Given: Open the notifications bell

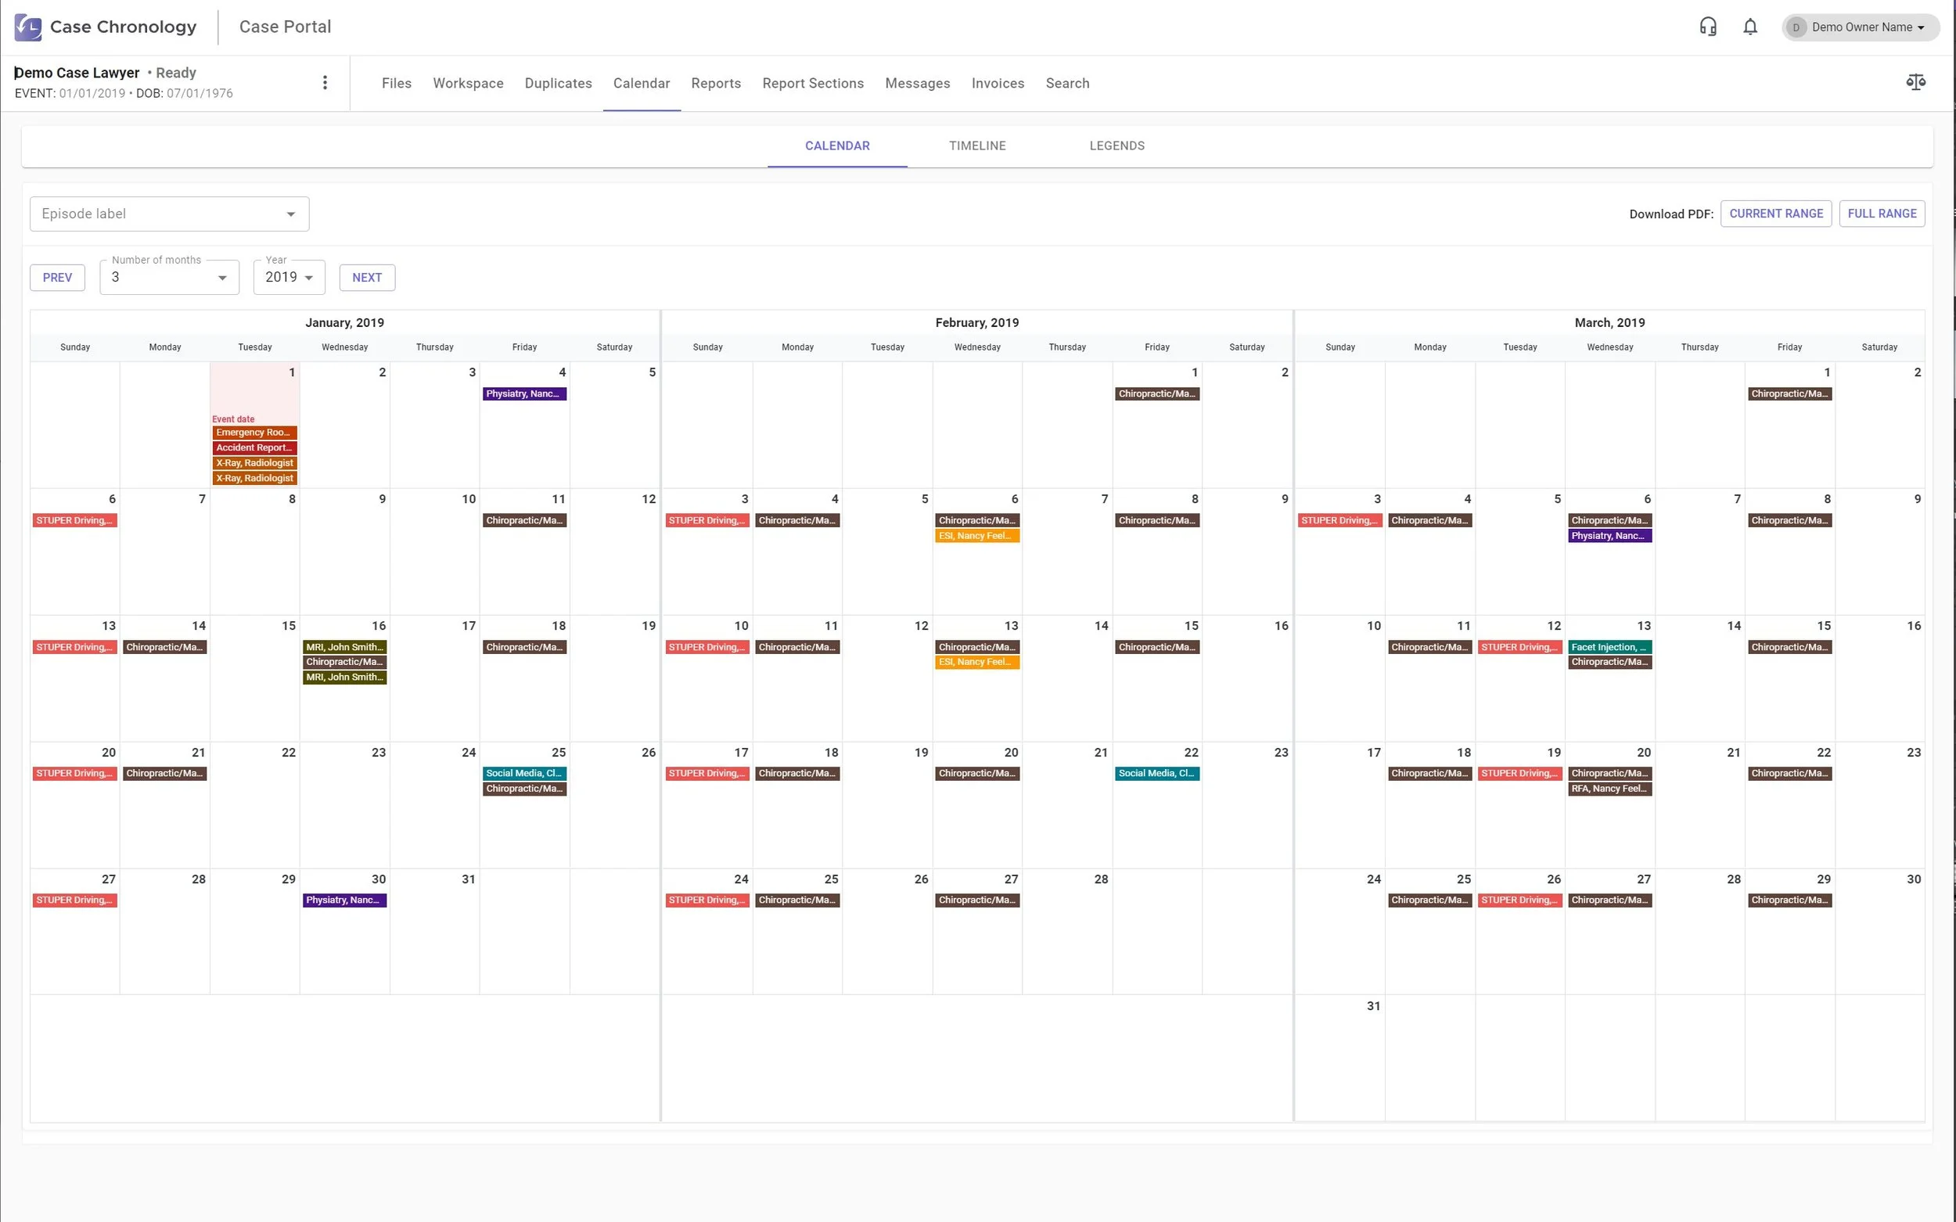Looking at the screenshot, I should click(1750, 27).
